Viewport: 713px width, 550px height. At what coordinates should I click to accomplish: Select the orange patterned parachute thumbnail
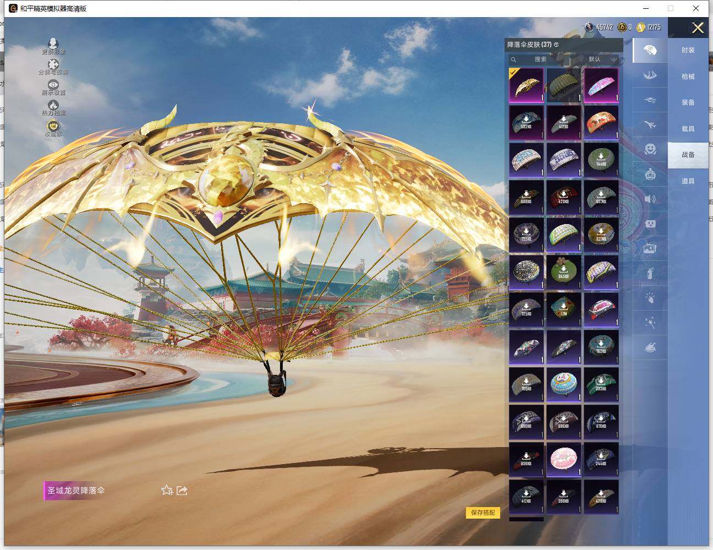click(x=601, y=122)
